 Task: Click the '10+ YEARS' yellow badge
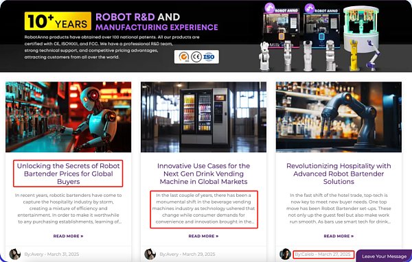58,21
